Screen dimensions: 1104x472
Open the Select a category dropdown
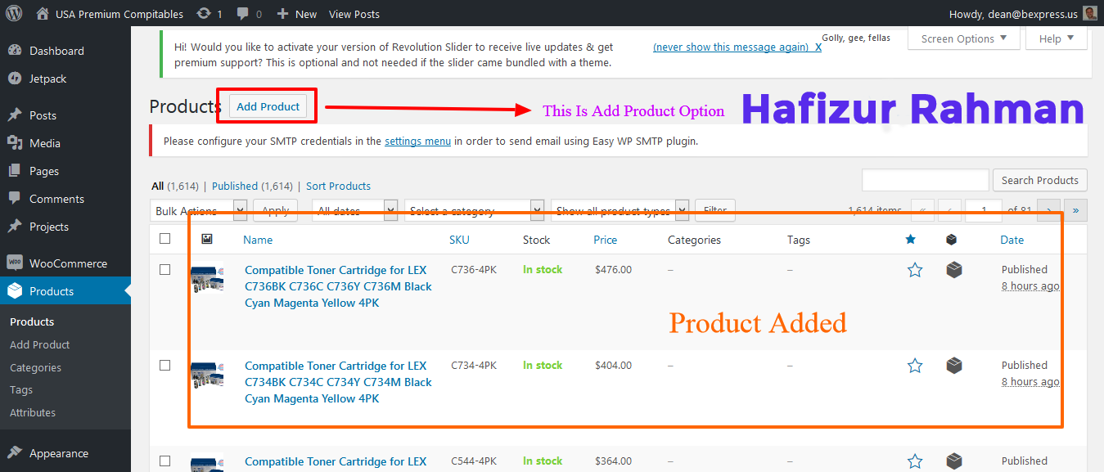475,210
